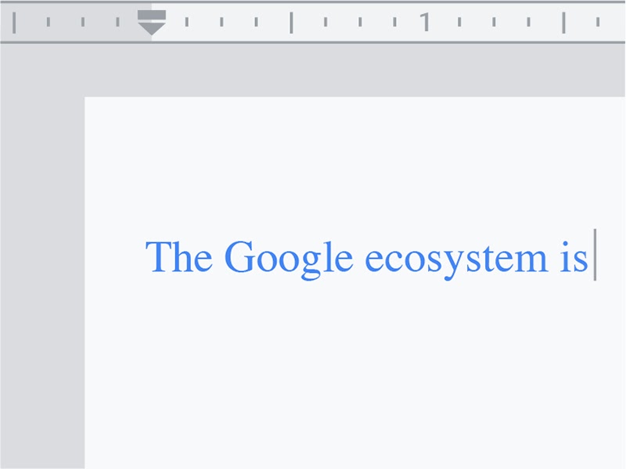626x469 pixels.
Task: Click the word "is" at line end
Action: coord(574,257)
